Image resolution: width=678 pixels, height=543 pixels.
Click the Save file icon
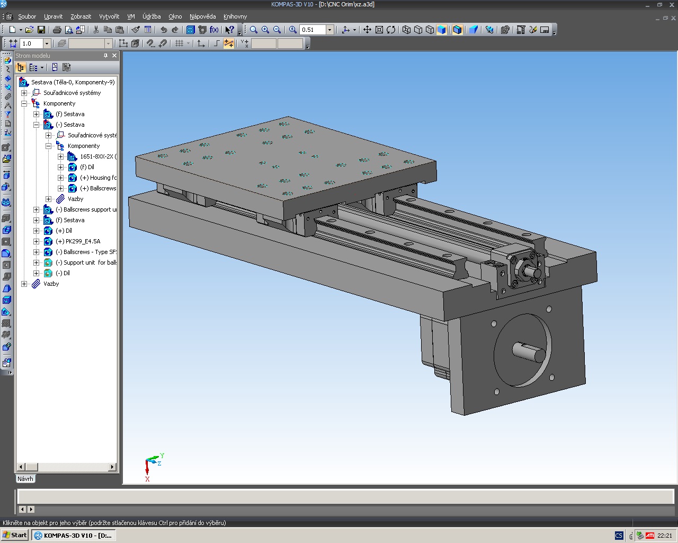click(41, 30)
